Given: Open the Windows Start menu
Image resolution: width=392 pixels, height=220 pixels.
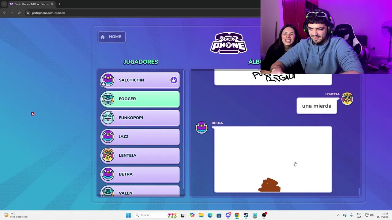Looking at the screenshot, I should [128, 215].
